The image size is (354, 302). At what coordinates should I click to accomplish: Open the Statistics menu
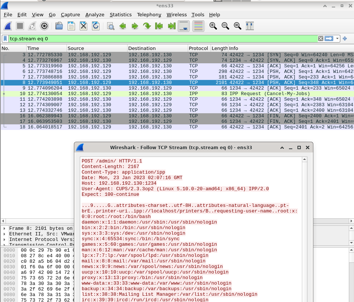[x=120, y=14]
